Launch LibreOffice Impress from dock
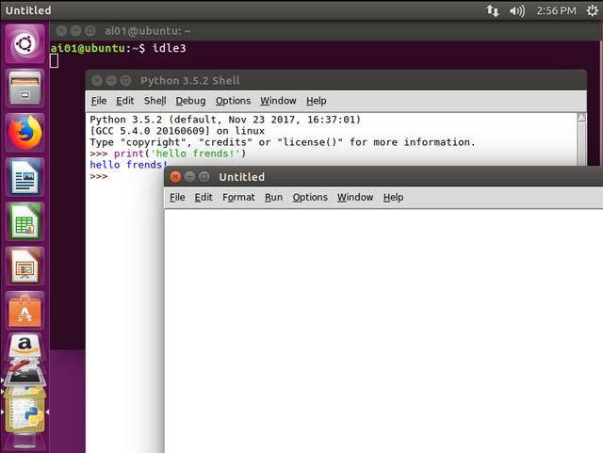The width and height of the screenshot is (603, 453). (25, 267)
